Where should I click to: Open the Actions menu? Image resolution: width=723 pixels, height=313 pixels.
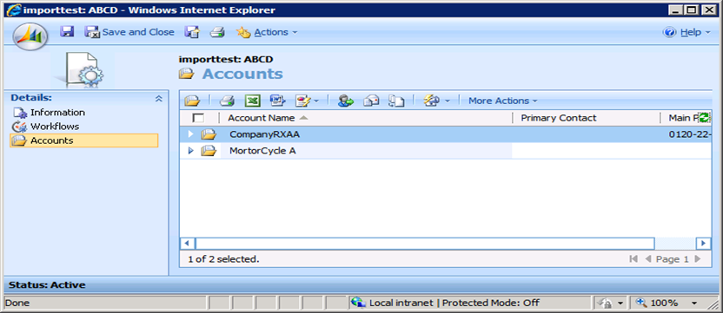(268, 32)
